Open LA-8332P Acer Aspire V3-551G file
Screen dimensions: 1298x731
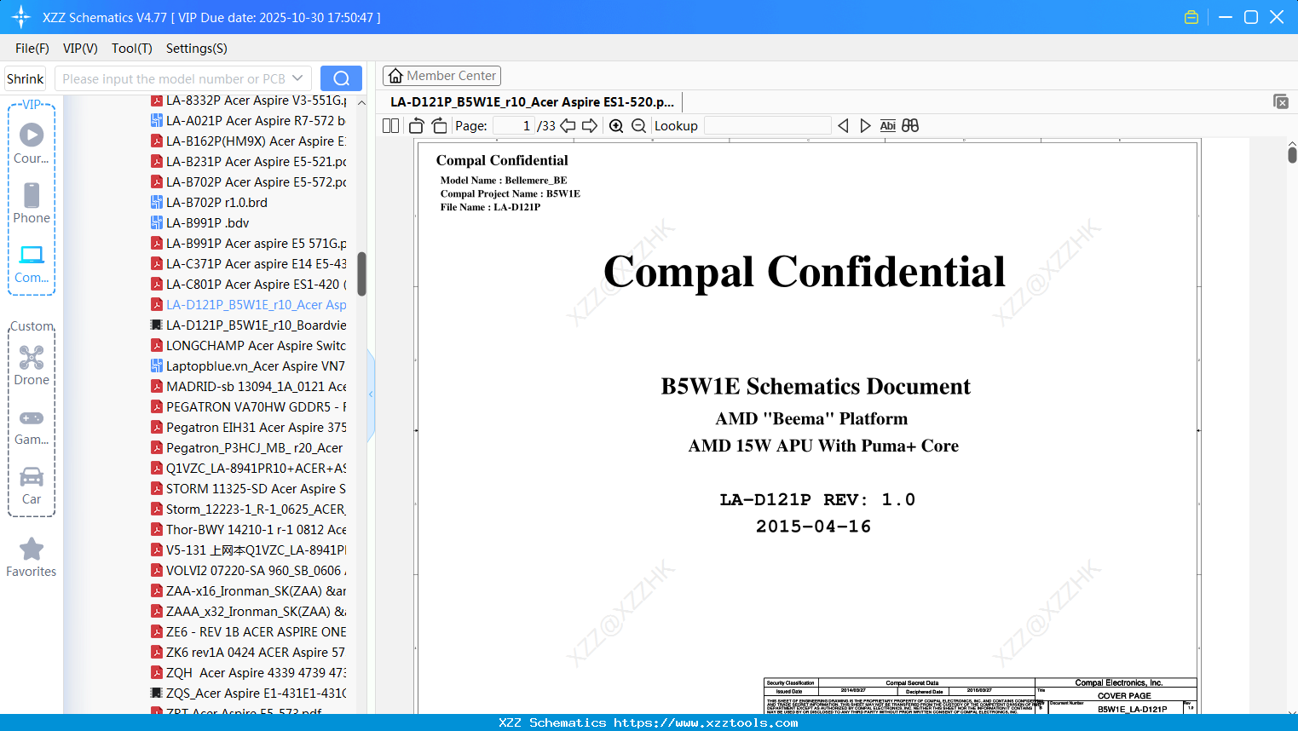(256, 101)
